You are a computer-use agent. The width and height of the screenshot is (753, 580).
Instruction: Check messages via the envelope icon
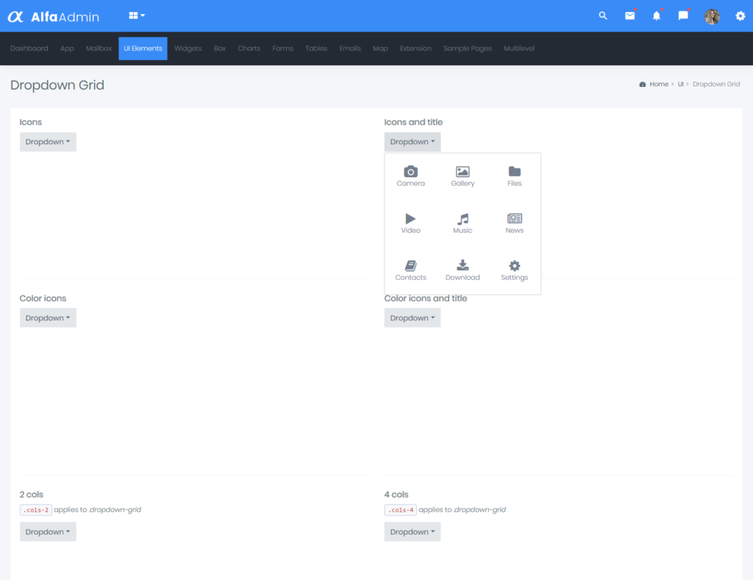point(629,15)
